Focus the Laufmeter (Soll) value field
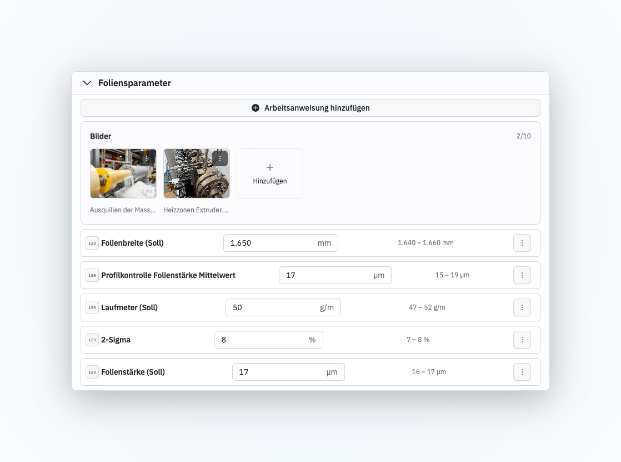 click(283, 307)
